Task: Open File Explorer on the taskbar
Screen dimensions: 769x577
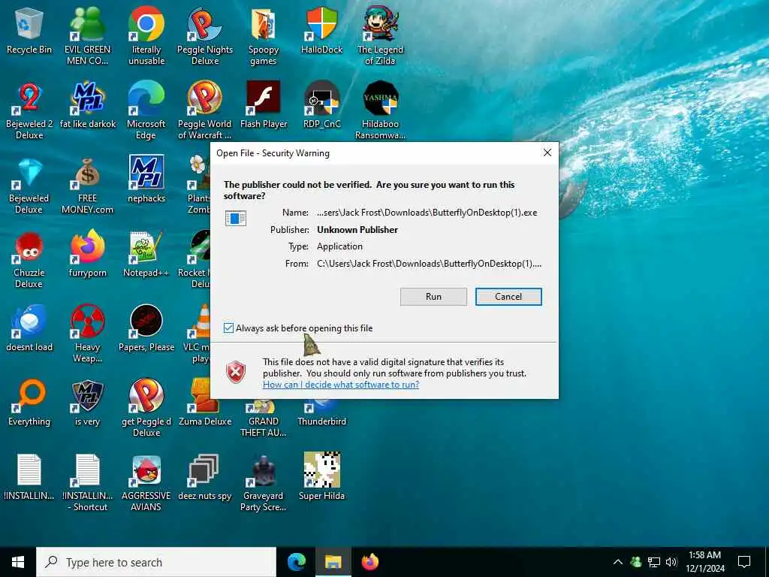Action: (x=333, y=562)
